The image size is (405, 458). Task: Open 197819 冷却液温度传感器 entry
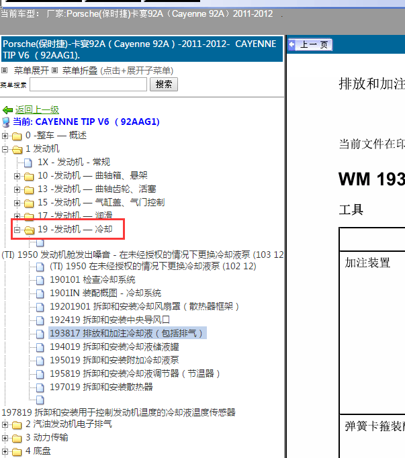119,412
